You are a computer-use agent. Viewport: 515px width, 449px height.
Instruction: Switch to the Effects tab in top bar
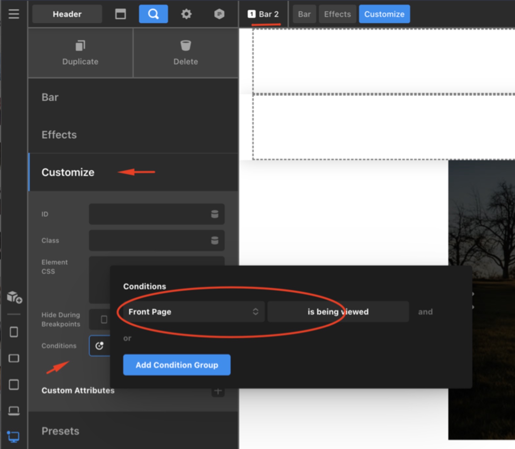337,14
